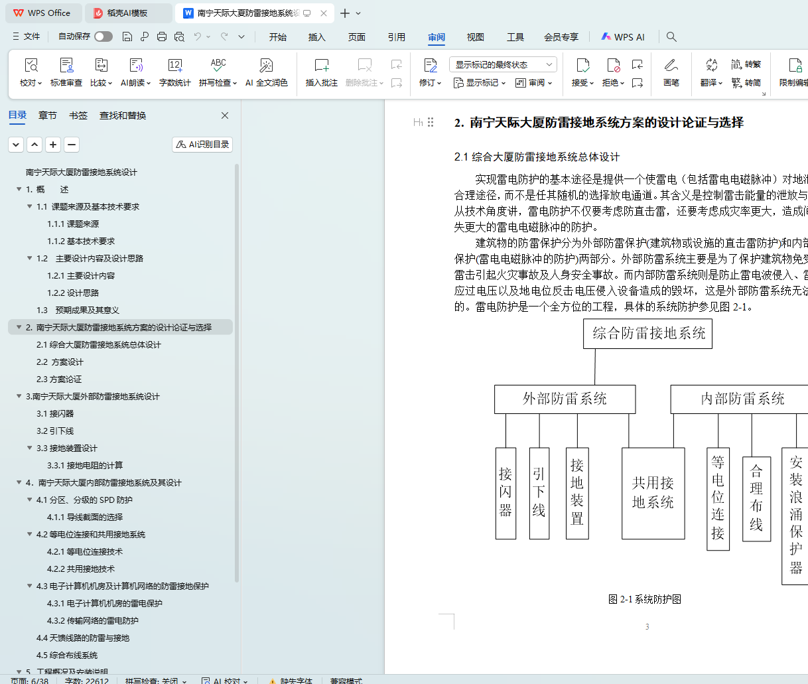Click the AI识别目录 button
This screenshot has width=808, height=684.
pos(202,144)
